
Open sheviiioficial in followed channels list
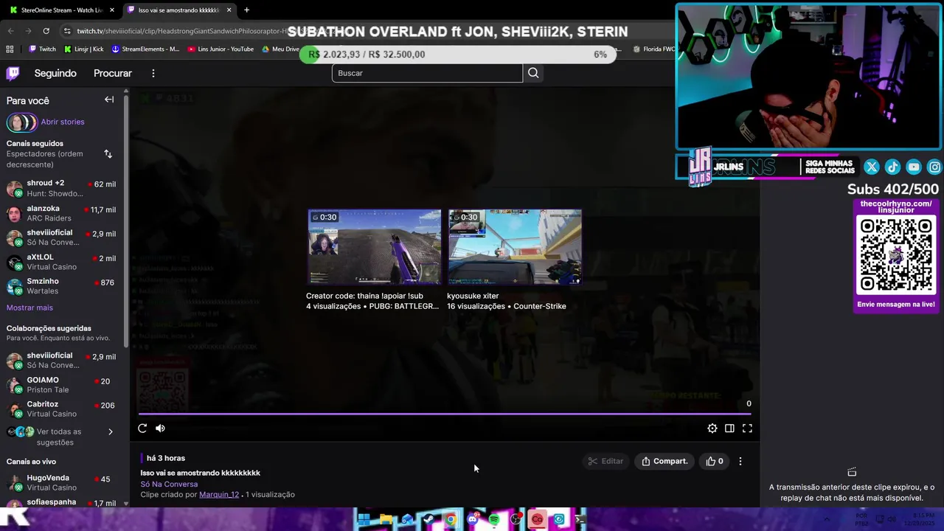click(x=61, y=237)
